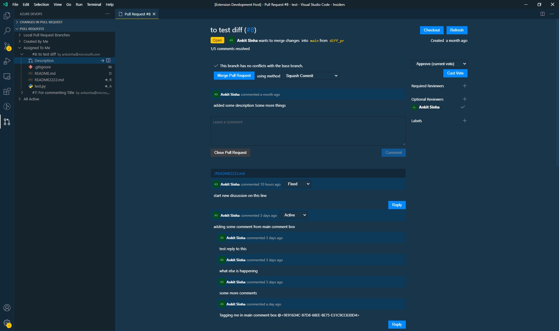Select the Description tree item
The width and height of the screenshot is (559, 331).
pyautogui.click(x=64, y=60)
